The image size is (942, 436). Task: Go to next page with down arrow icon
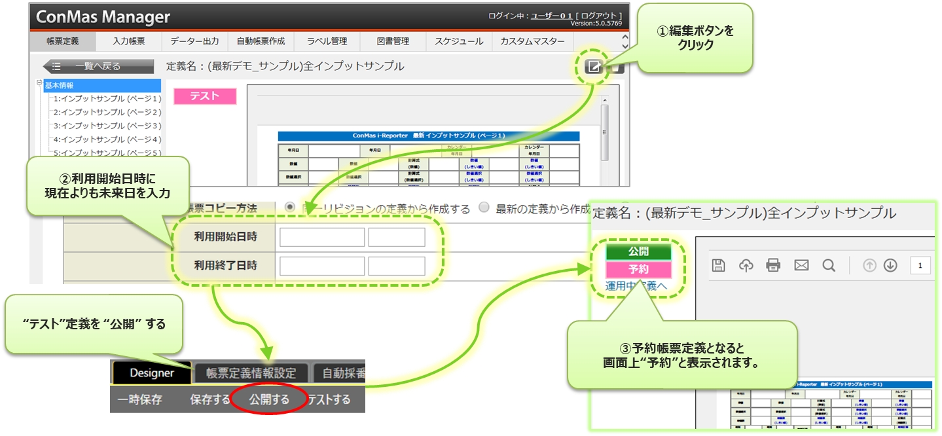point(890,265)
